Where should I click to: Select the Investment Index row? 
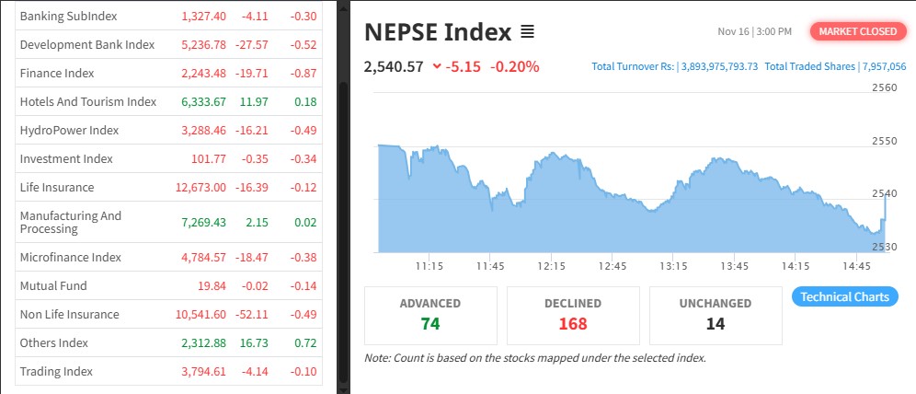[x=66, y=159]
